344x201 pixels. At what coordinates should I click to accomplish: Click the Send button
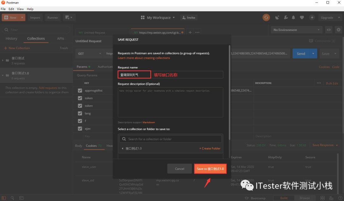pos(301,54)
